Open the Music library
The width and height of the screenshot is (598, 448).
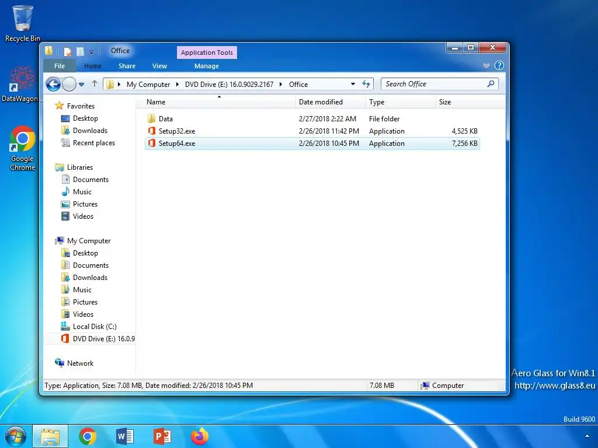click(x=77, y=191)
